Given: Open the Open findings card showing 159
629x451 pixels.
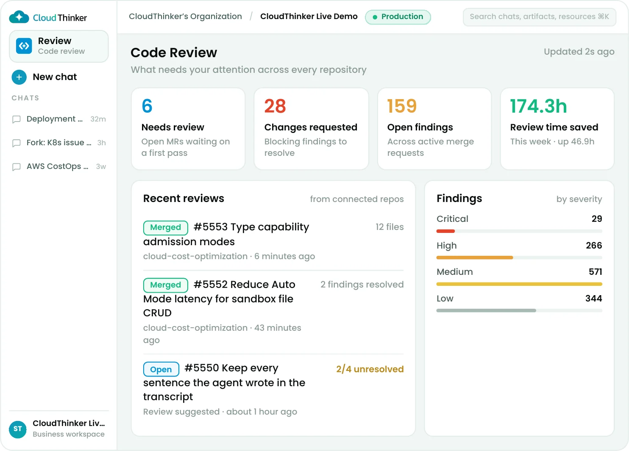Looking at the screenshot, I should point(434,129).
